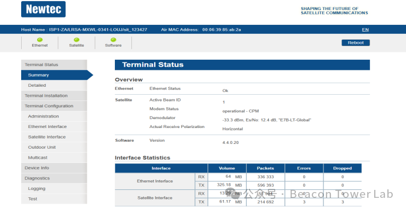Select the Multicast menu item

point(54,158)
